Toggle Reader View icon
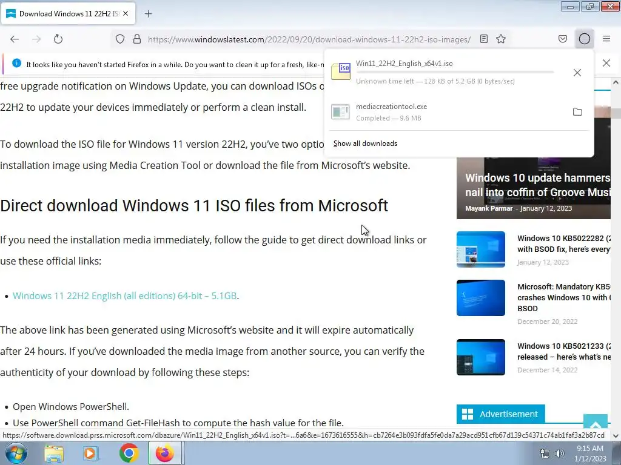The height and width of the screenshot is (465, 621). 483,39
